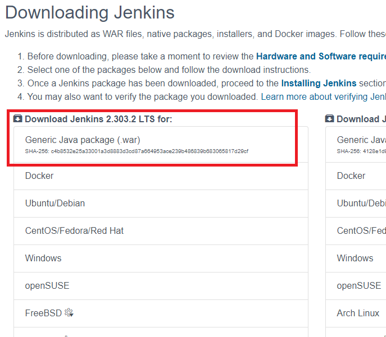Choose CentOS/Fedora/Red Hat under LTS list

coord(161,231)
